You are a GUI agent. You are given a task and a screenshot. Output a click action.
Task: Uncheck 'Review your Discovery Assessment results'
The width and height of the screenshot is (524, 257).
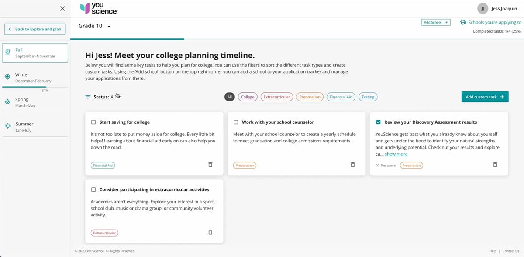click(x=378, y=122)
